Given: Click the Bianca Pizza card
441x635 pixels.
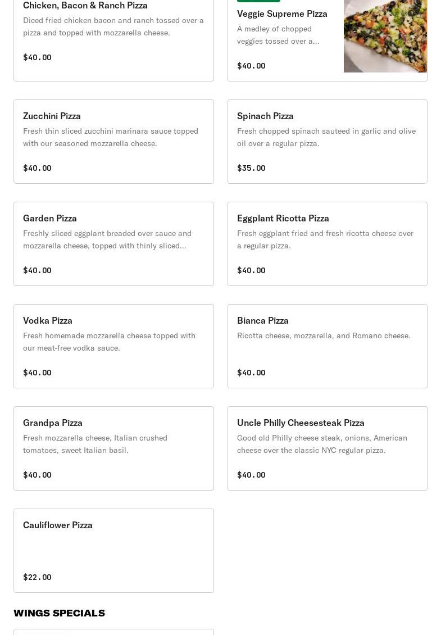Looking at the screenshot, I should pyautogui.click(x=327, y=346).
